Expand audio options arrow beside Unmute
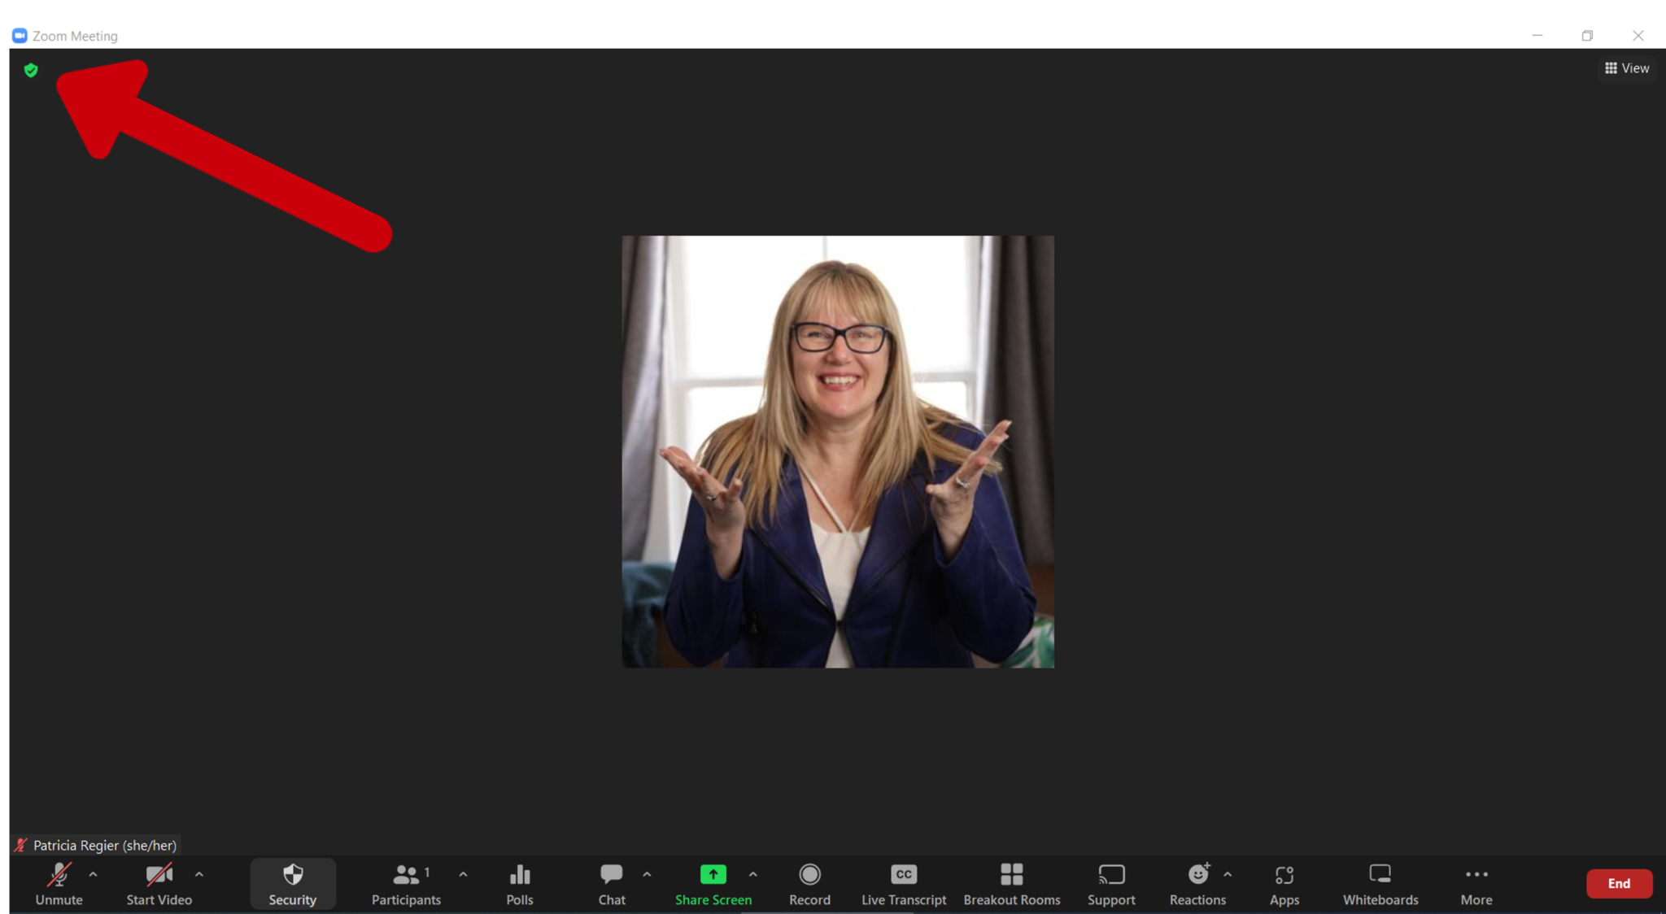 (93, 874)
